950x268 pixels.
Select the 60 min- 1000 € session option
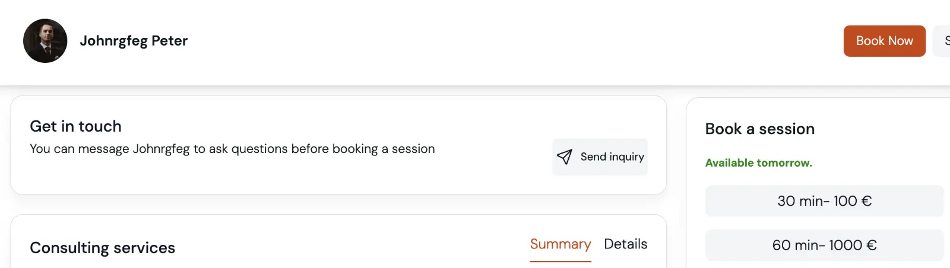pos(824,245)
